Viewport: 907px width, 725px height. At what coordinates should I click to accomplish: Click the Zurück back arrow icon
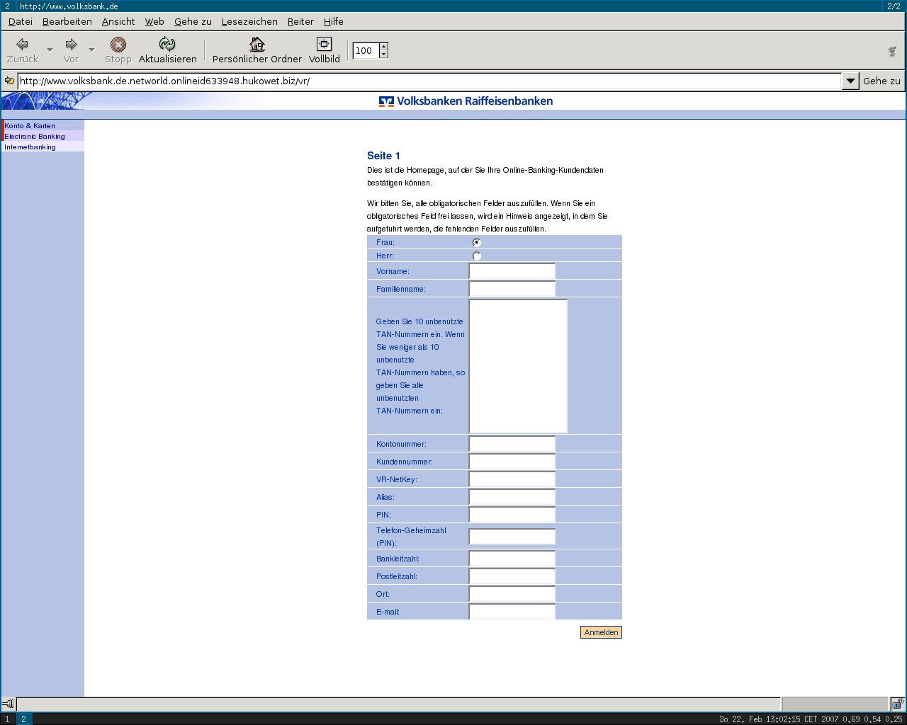tap(22, 45)
